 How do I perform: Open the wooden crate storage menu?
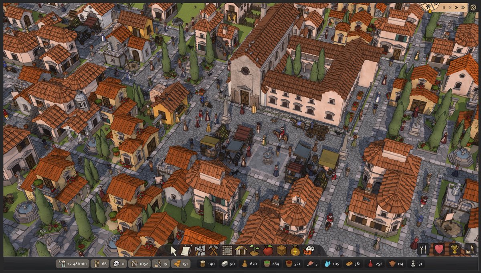282,251
